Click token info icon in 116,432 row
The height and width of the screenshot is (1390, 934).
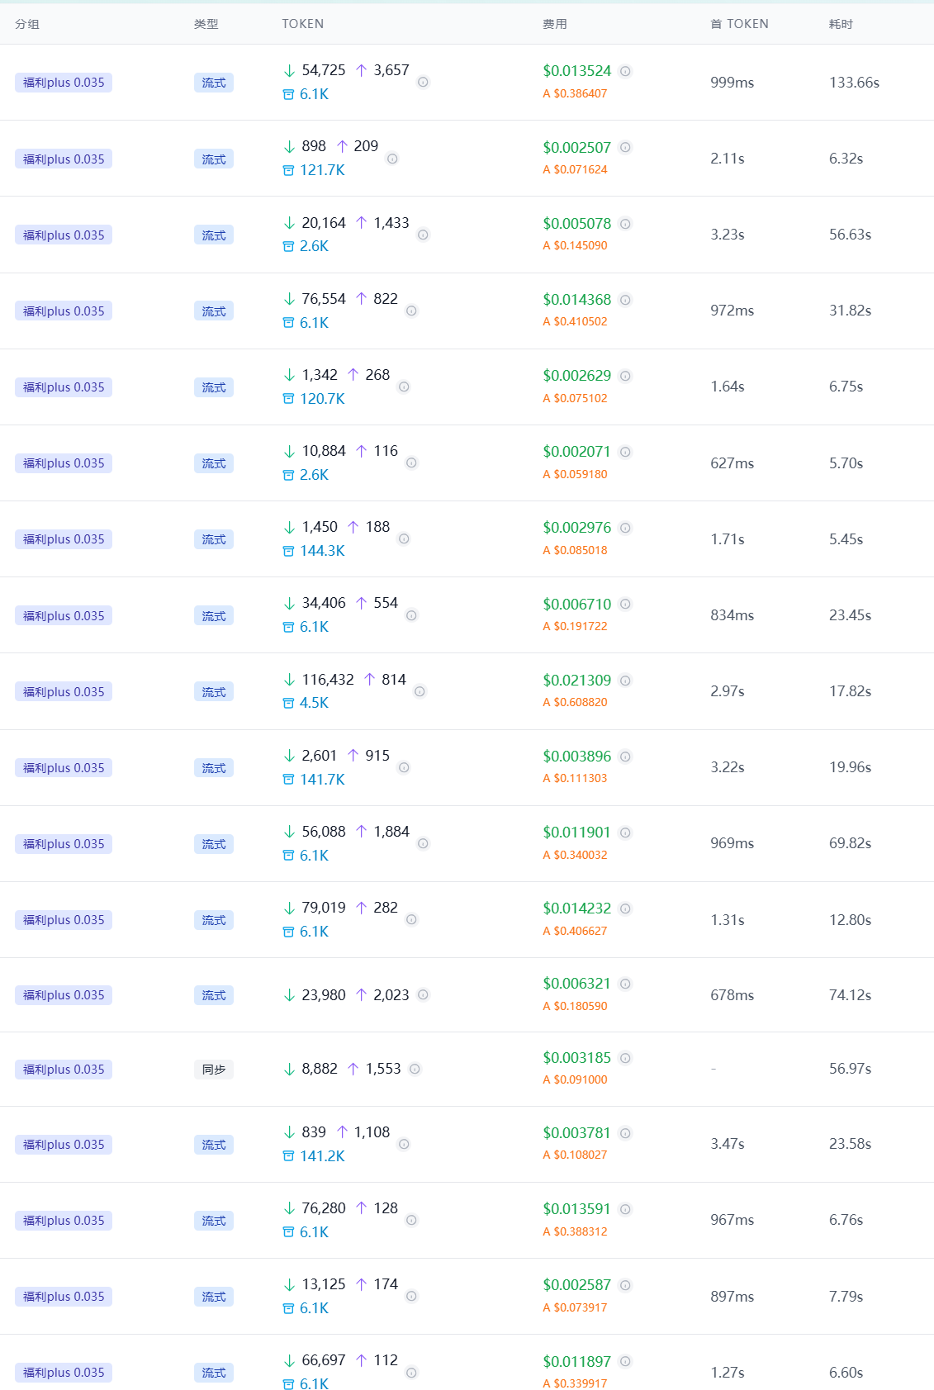point(420,691)
